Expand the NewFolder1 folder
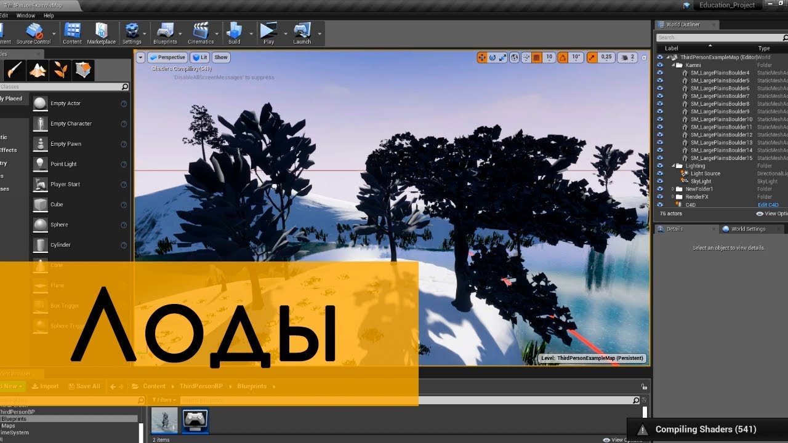788x443 pixels. coord(673,189)
